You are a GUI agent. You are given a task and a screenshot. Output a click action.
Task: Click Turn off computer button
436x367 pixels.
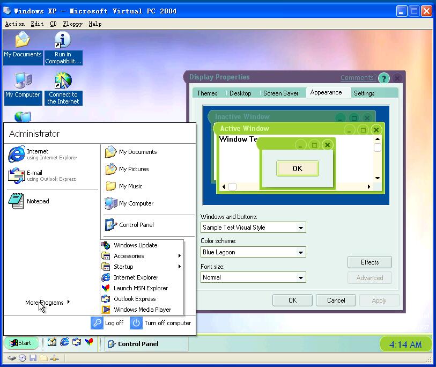161,323
